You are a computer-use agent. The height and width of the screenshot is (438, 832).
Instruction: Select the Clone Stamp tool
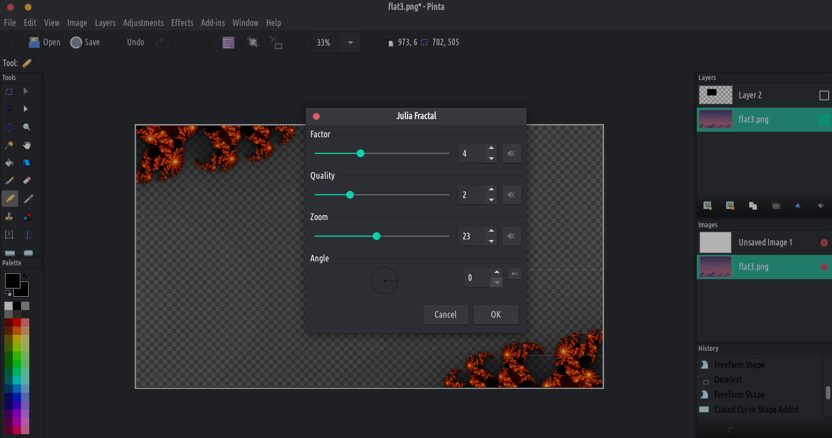(9, 216)
